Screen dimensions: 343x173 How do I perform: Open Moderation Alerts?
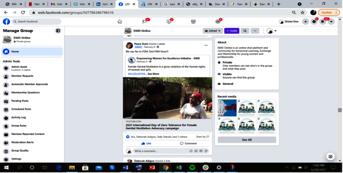coord(32,143)
